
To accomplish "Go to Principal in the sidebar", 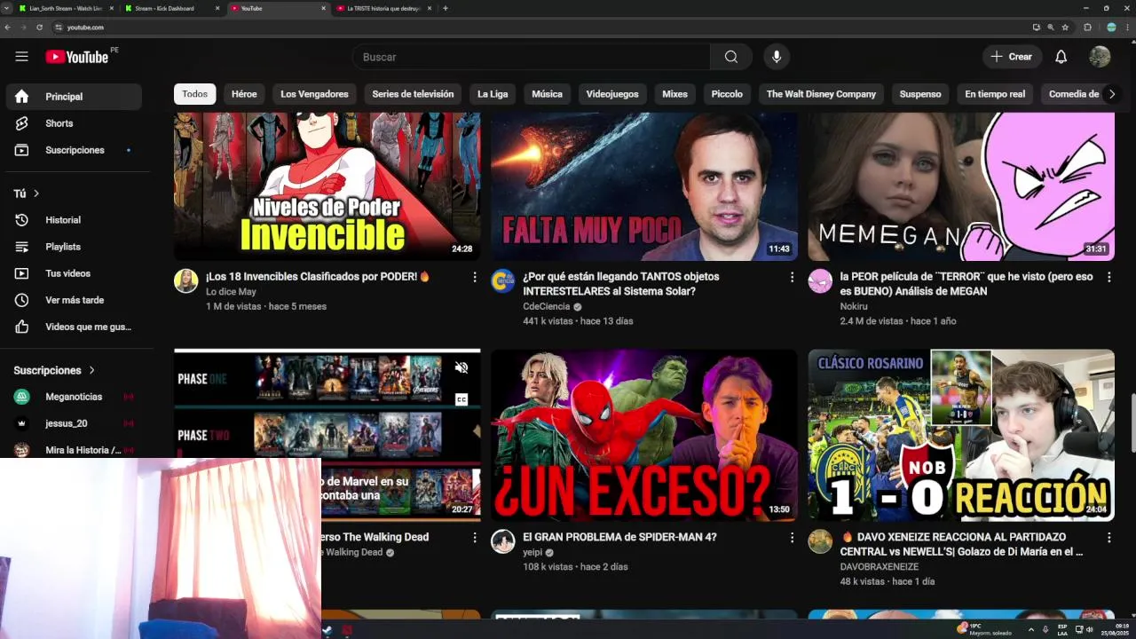I will pos(74,97).
